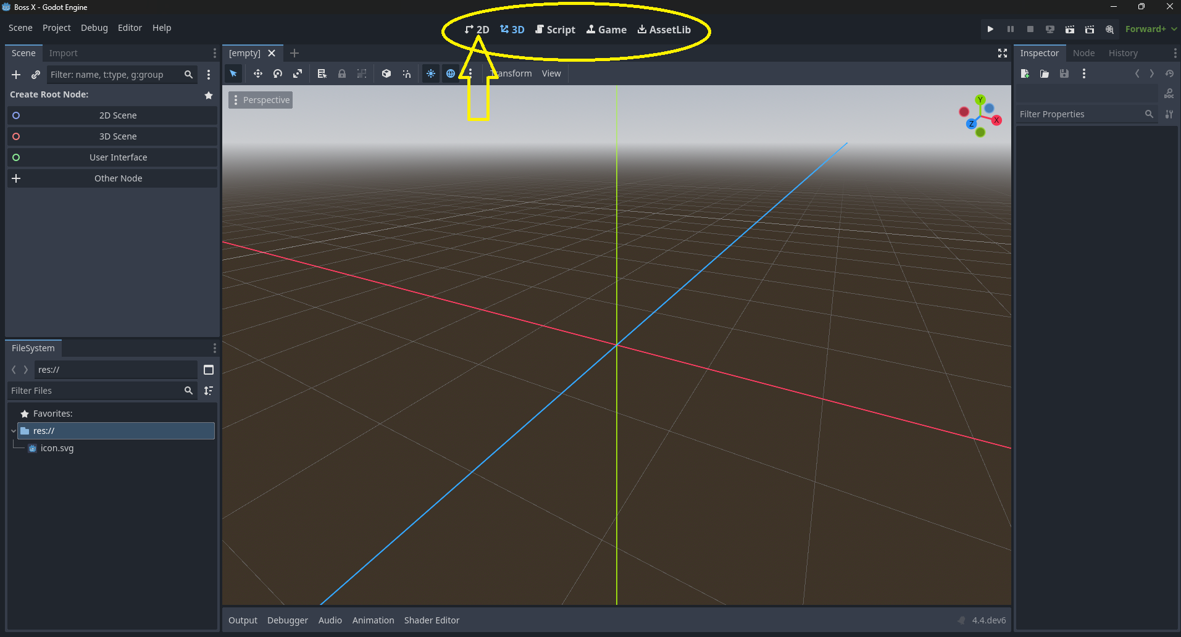Click the Filter Properties field
The width and height of the screenshot is (1181, 637).
pyautogui.click(x=1087, y=114)
